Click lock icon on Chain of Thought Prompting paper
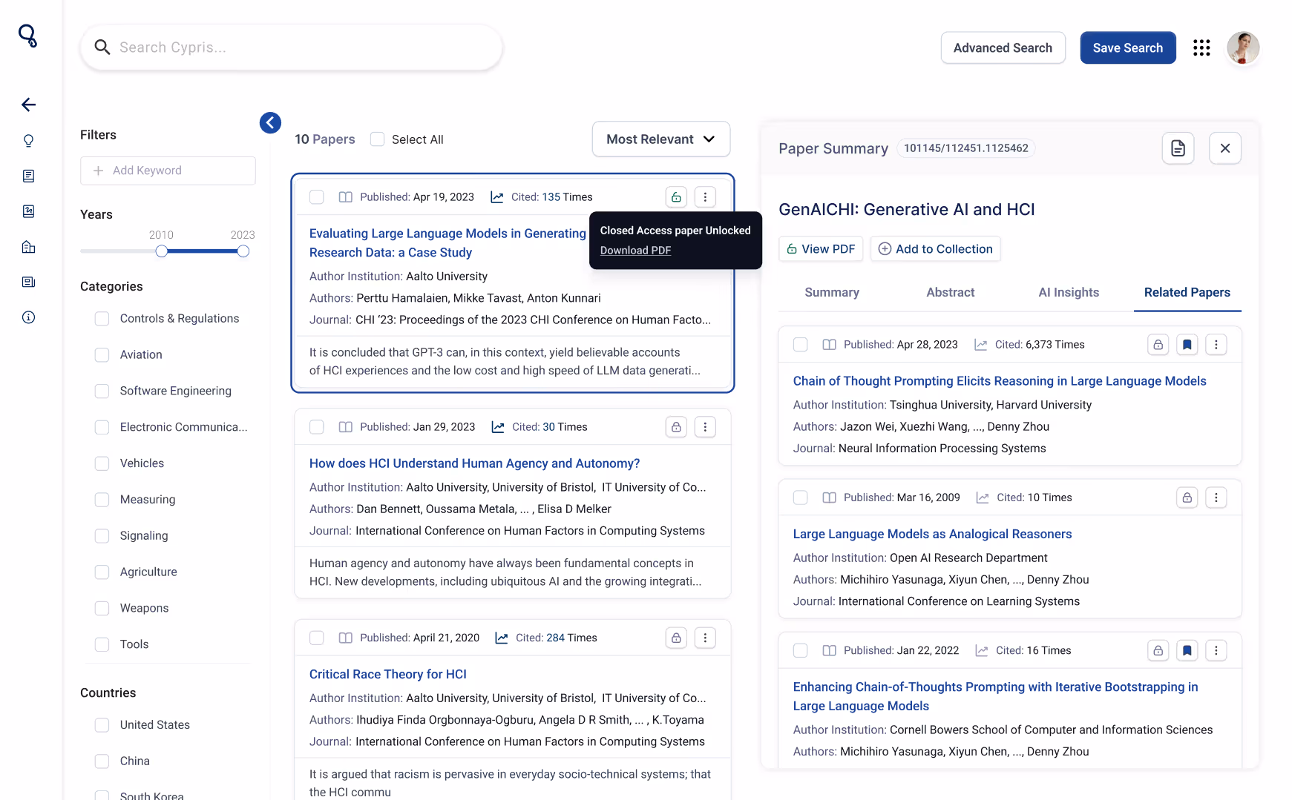The height and width of the screenshot is (800, 1292). [1158, 345]
